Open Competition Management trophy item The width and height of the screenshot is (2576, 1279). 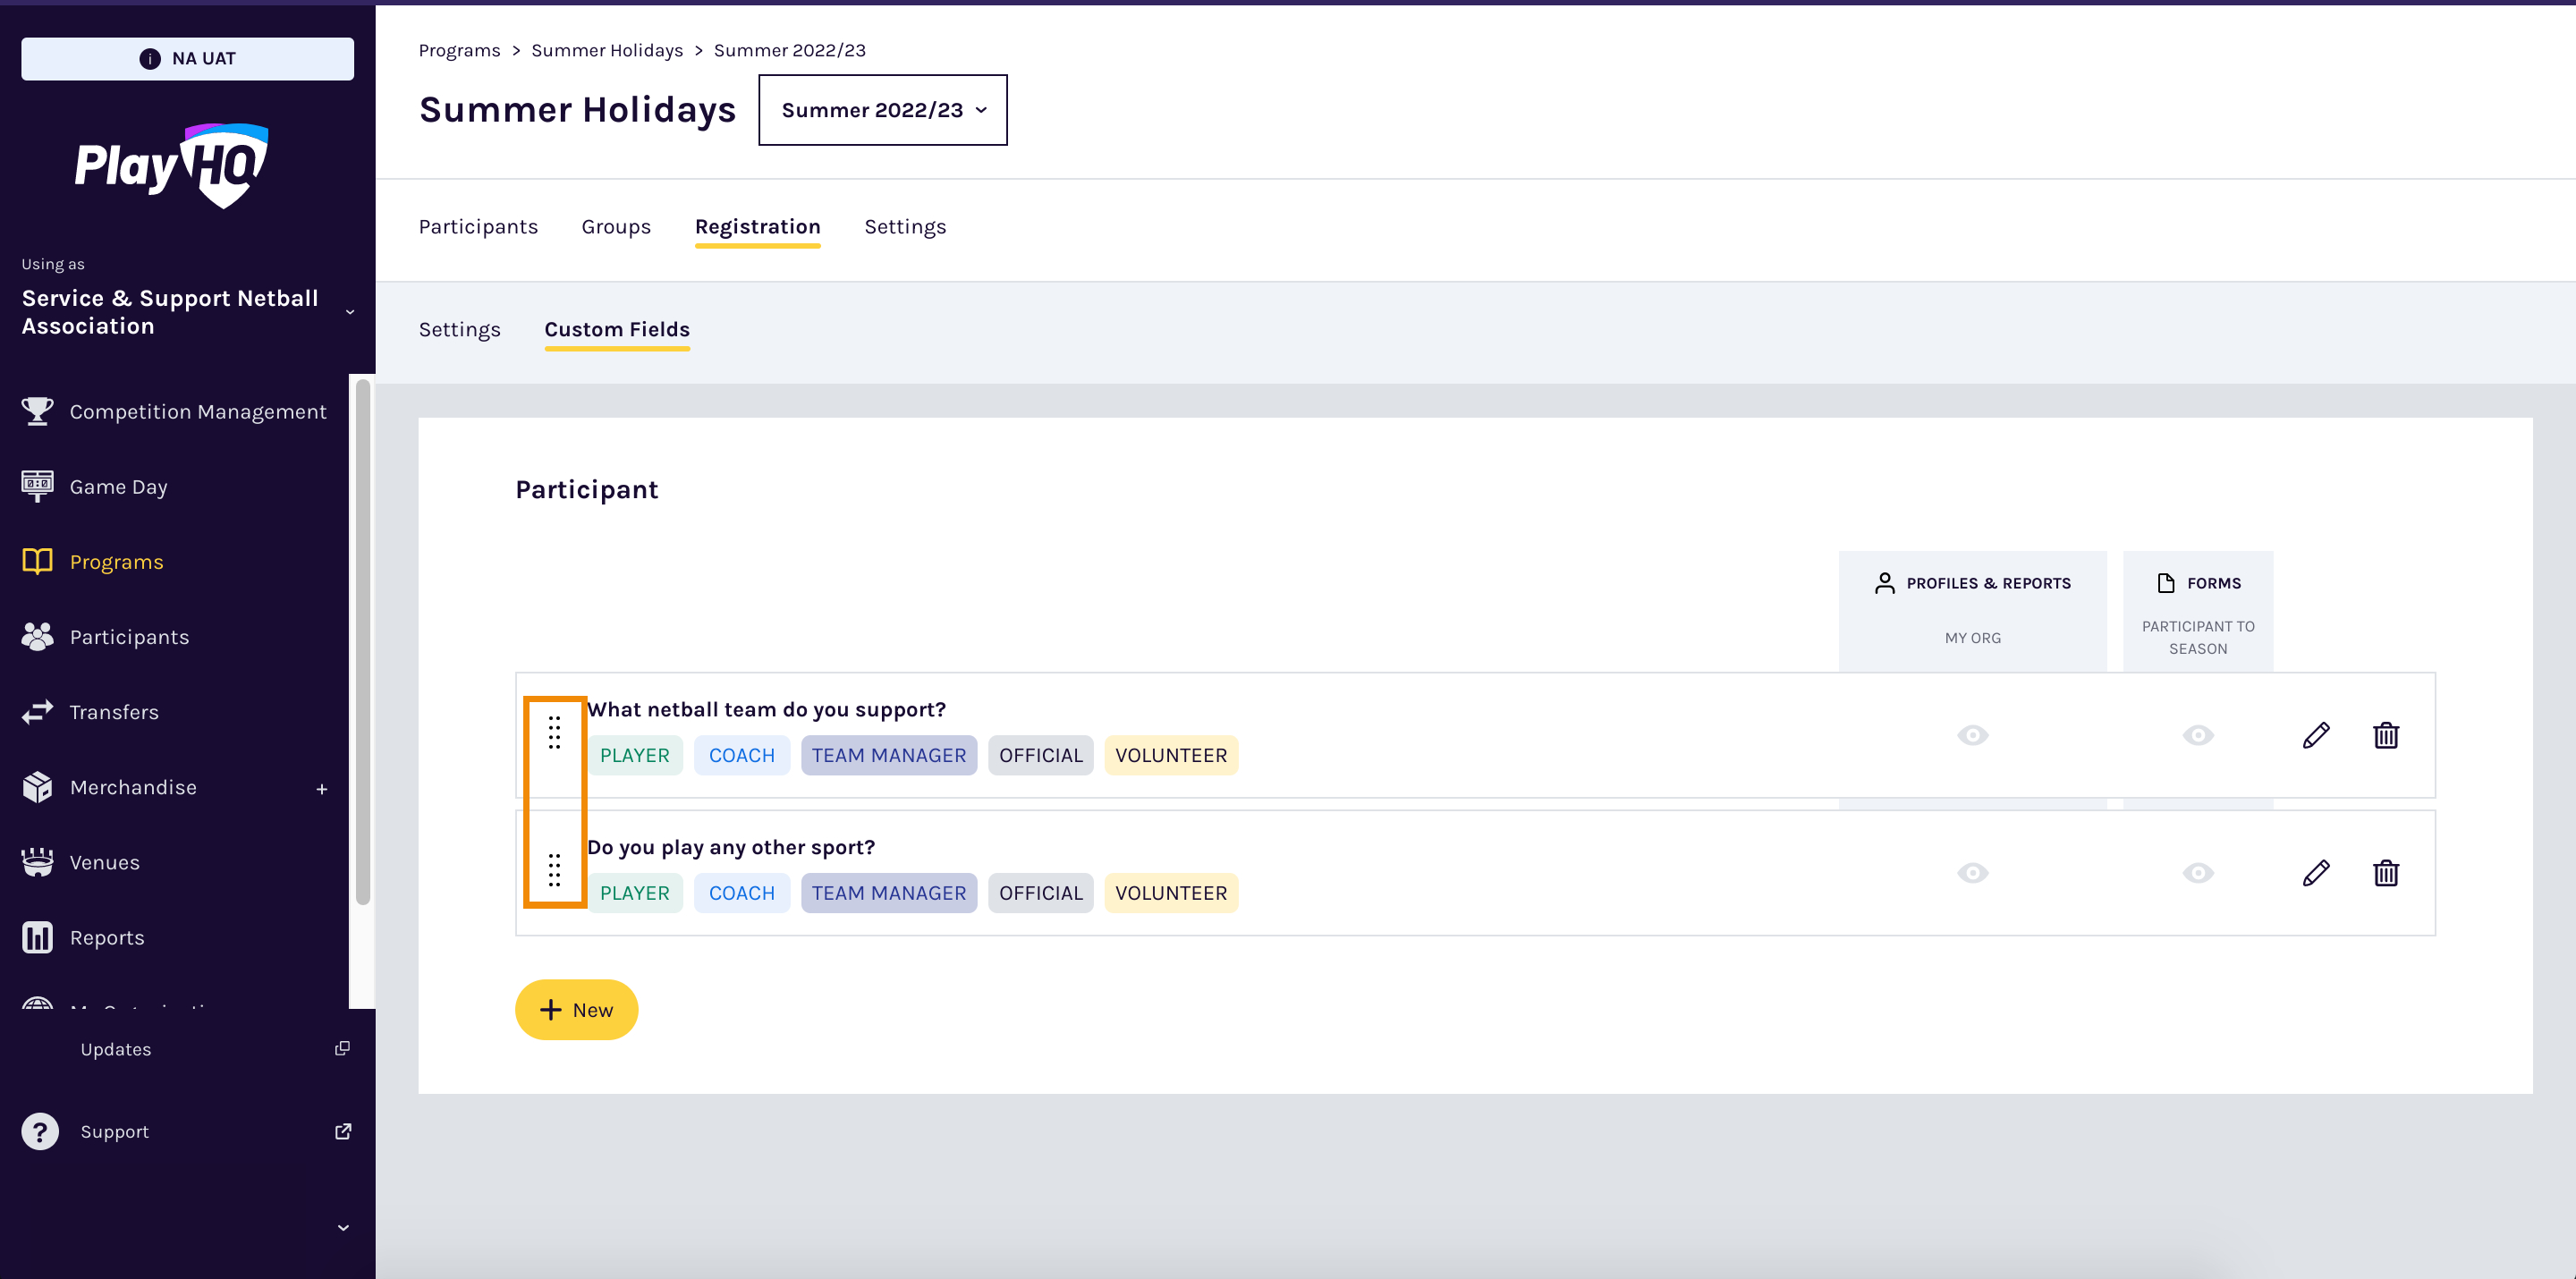pyautogui.click(x=197, y=412)
